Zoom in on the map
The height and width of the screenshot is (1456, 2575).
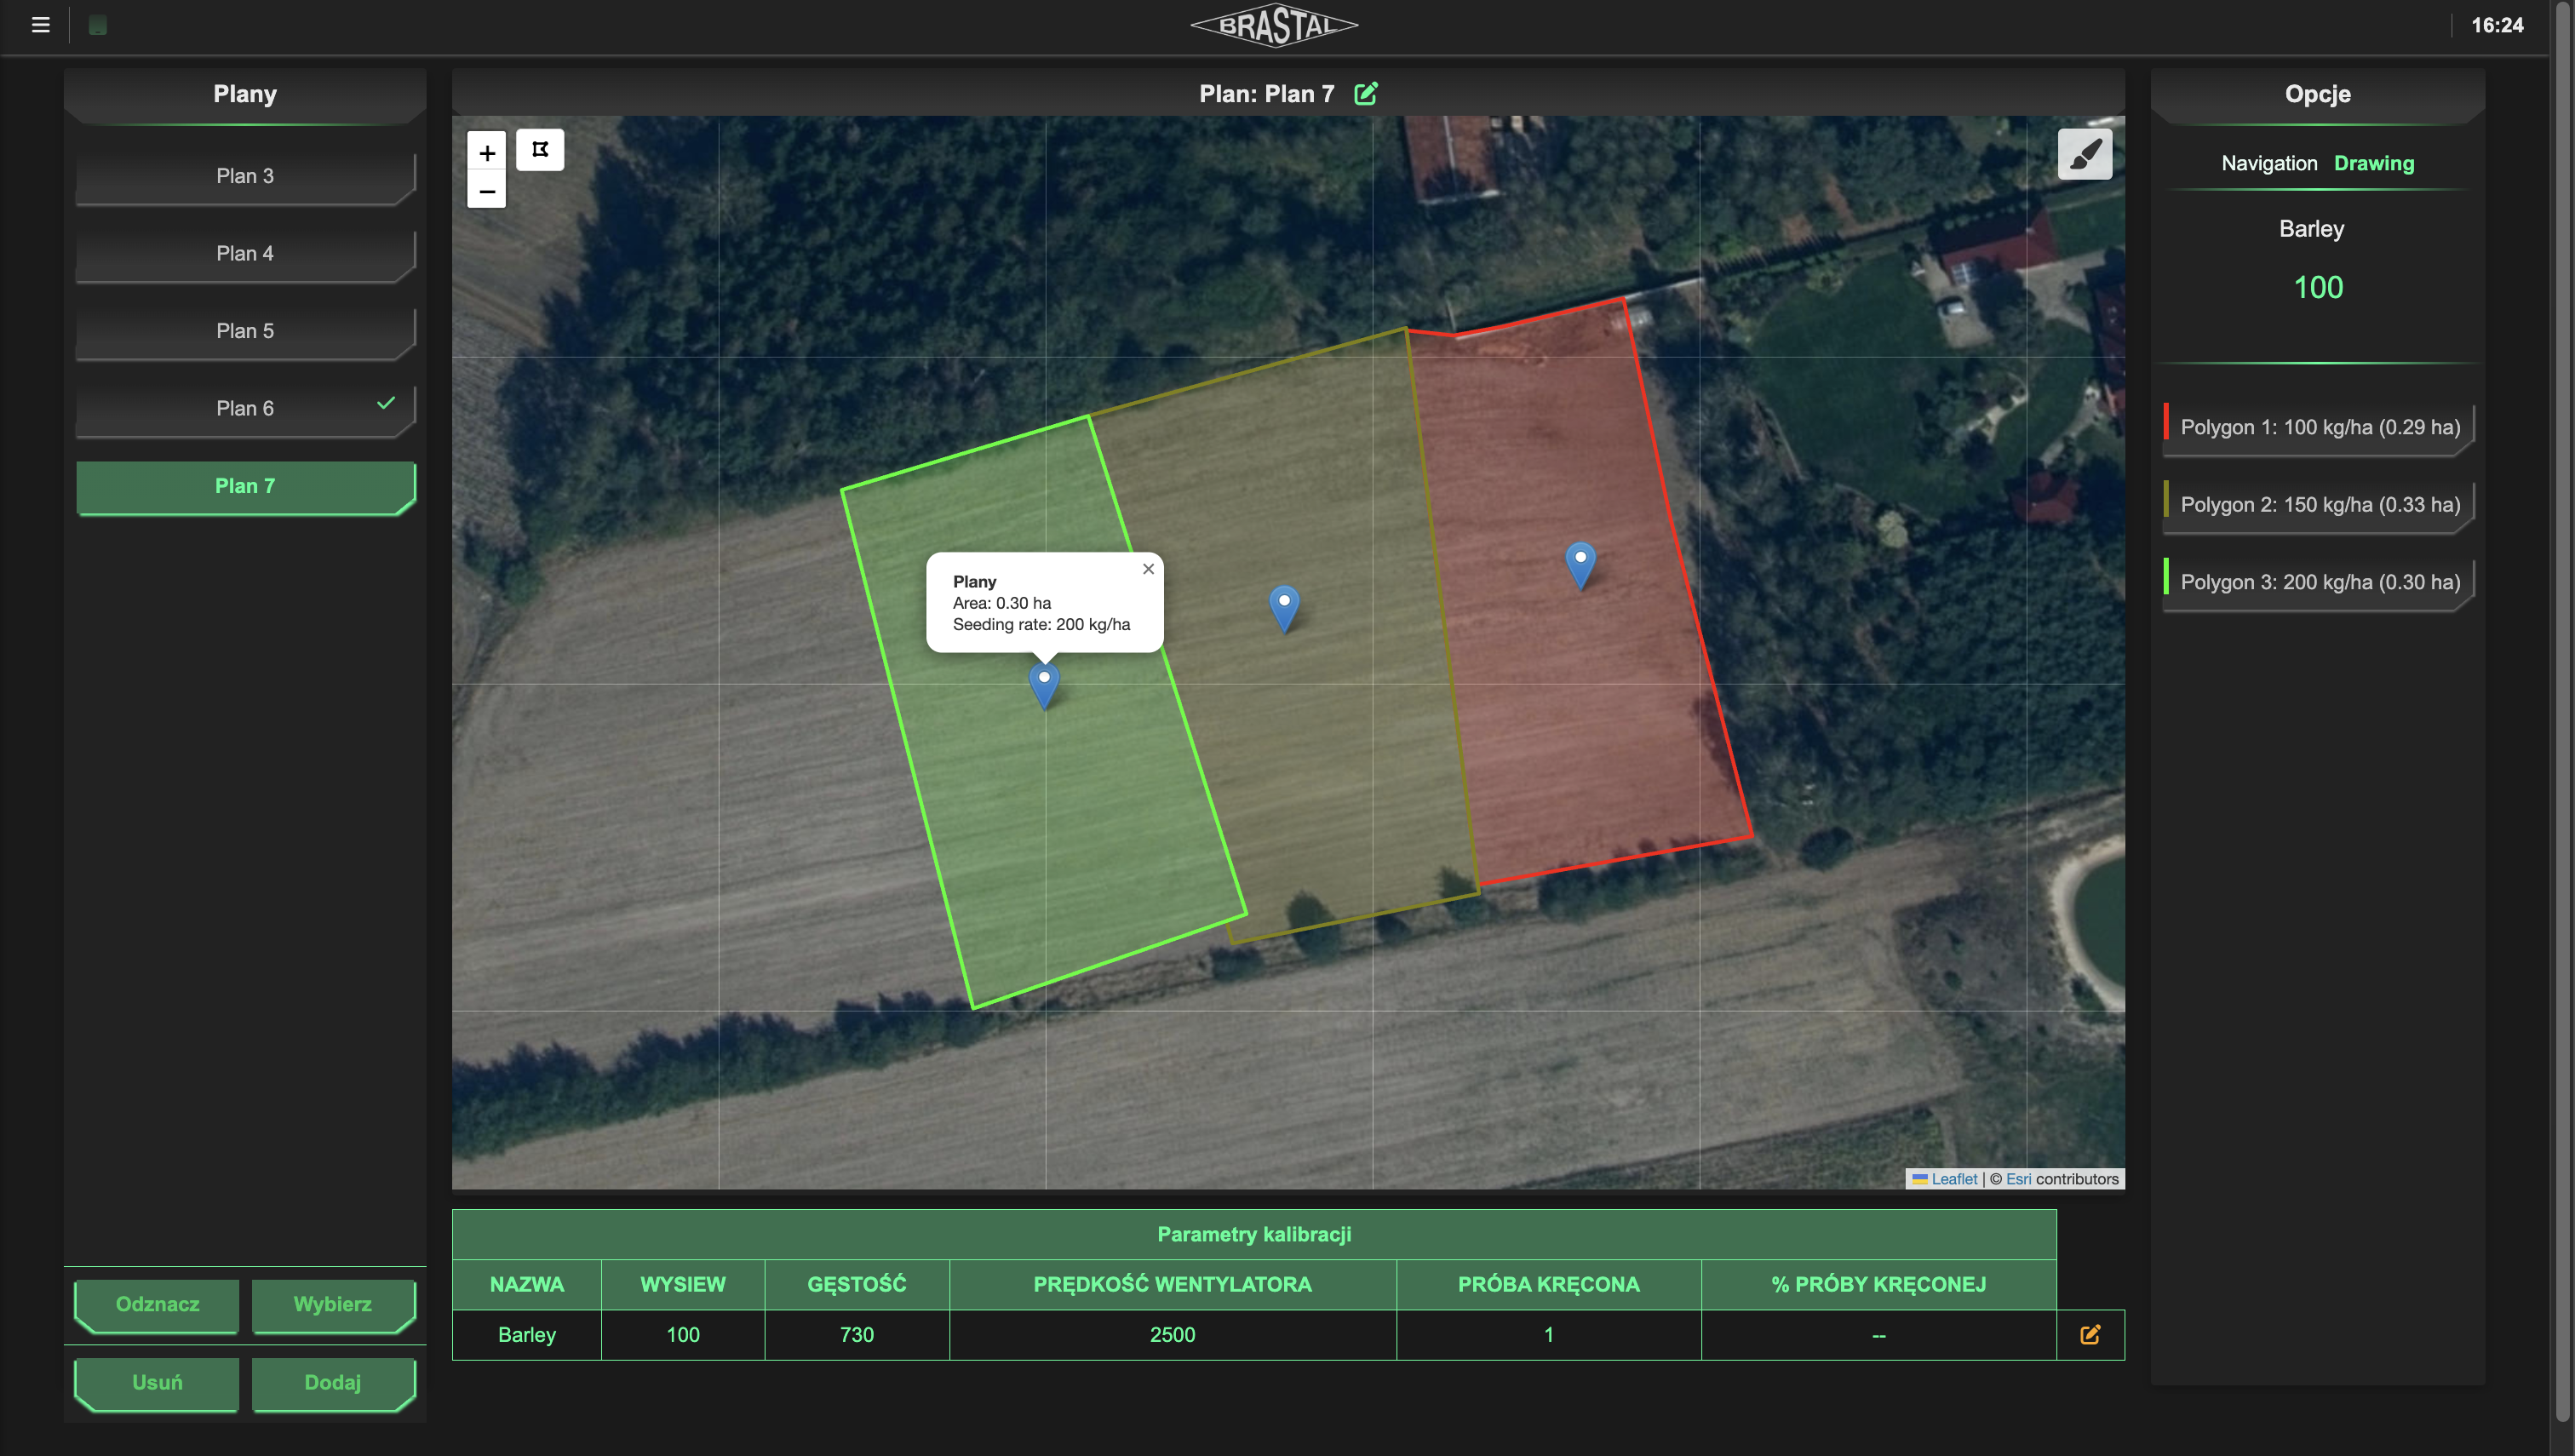[x=487, y=153]
